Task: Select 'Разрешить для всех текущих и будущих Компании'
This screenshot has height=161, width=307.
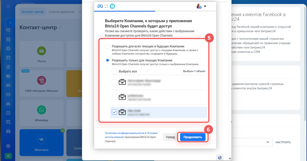Action: (108, 46)
